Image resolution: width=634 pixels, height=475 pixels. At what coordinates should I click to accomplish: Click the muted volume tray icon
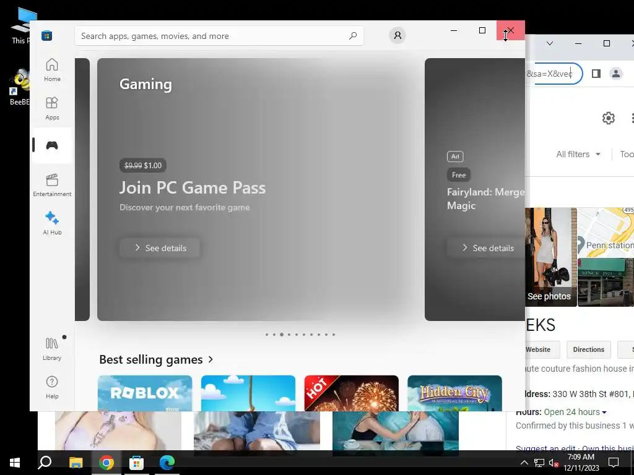(x=553, y=463)
